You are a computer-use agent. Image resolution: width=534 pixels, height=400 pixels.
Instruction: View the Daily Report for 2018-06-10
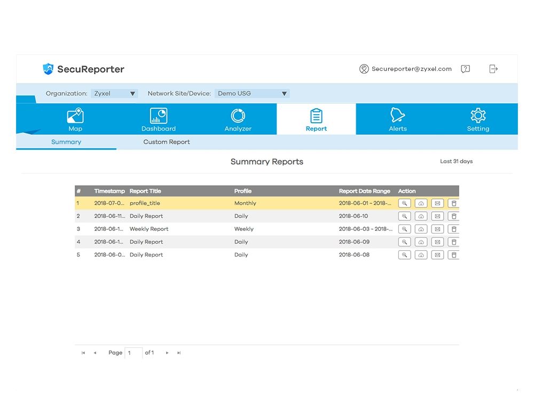[x=404, y=216]
